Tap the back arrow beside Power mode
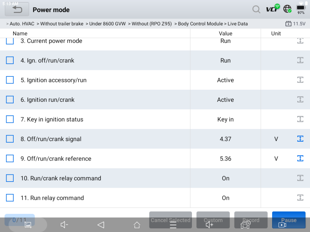Viewport: 310px width, 232px height. (x=17, y=10)
